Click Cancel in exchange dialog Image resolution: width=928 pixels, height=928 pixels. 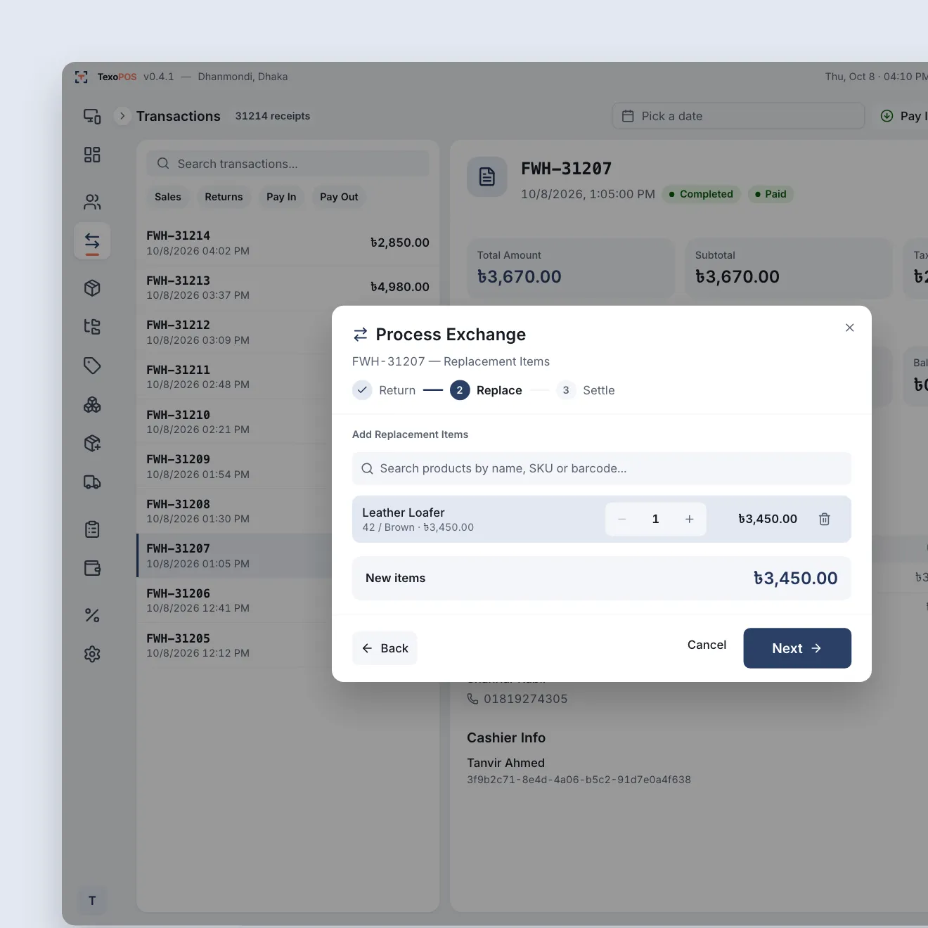[707, 645]
